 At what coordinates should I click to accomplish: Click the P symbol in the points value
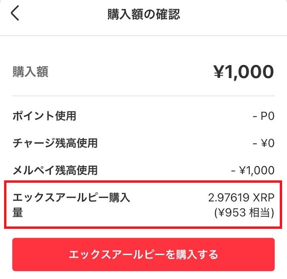[264, 116]
